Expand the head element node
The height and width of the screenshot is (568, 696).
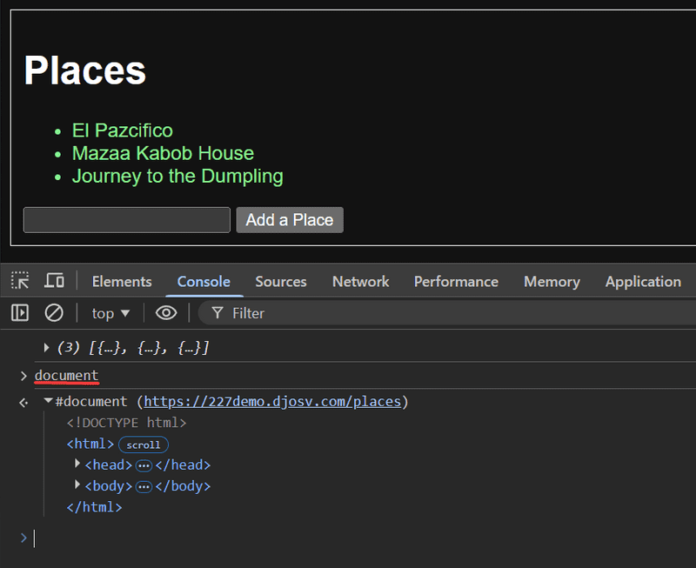pyautogui.click(x=77, y=464)
